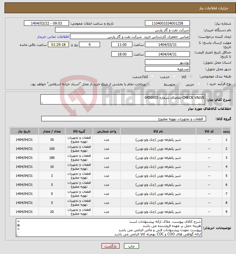Click the quantity 30 in row 1

pos(52,140)
